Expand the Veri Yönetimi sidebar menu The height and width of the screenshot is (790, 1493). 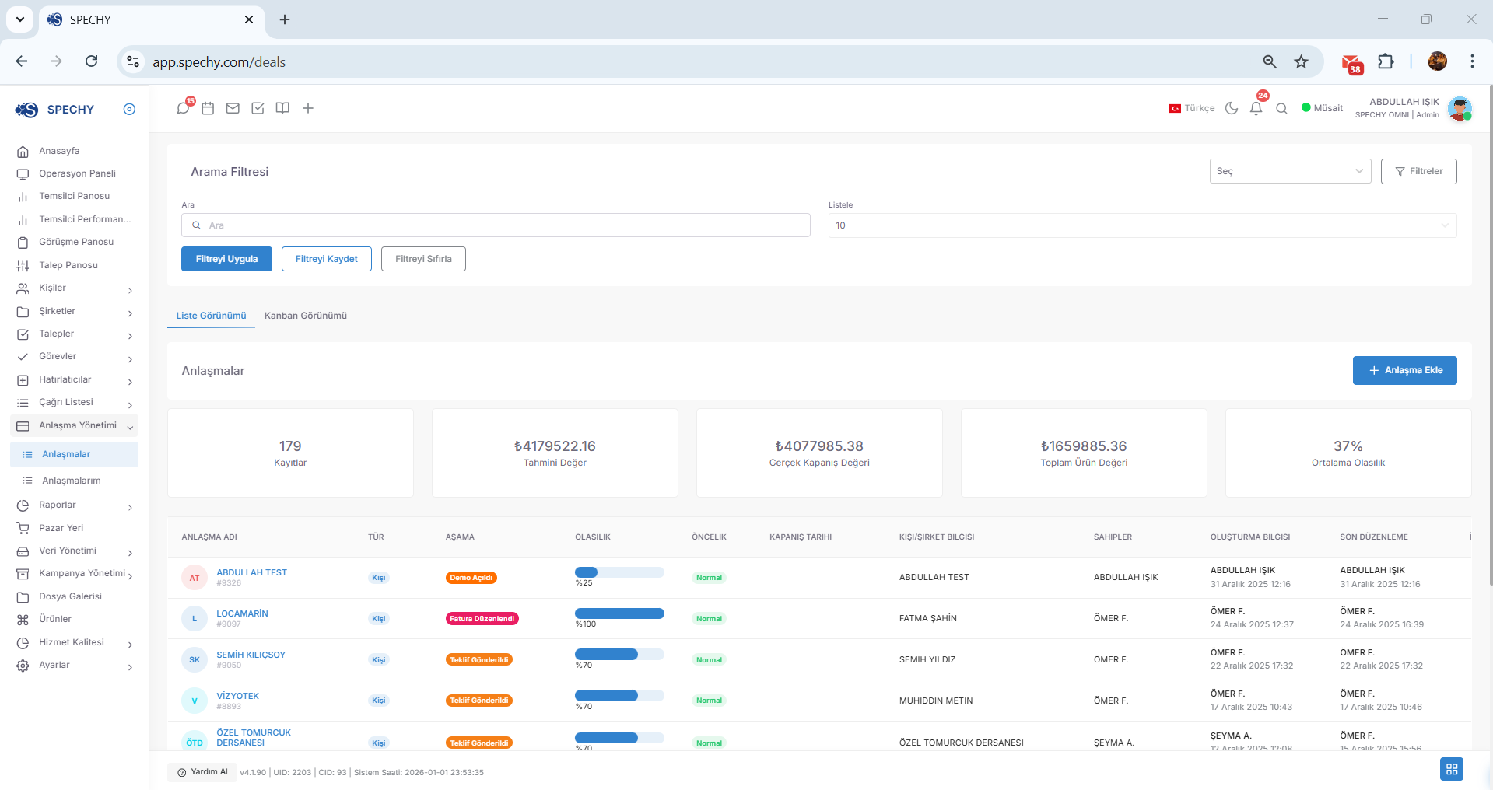pyautogui.click(x=74, y=551)
